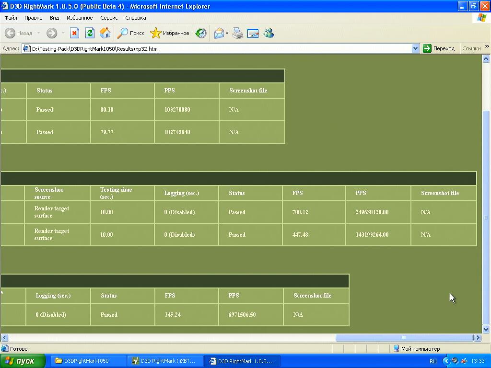Click the FPS value 780.12
The width and height of the screenshot is (491, 368).
tap(300, 212)
